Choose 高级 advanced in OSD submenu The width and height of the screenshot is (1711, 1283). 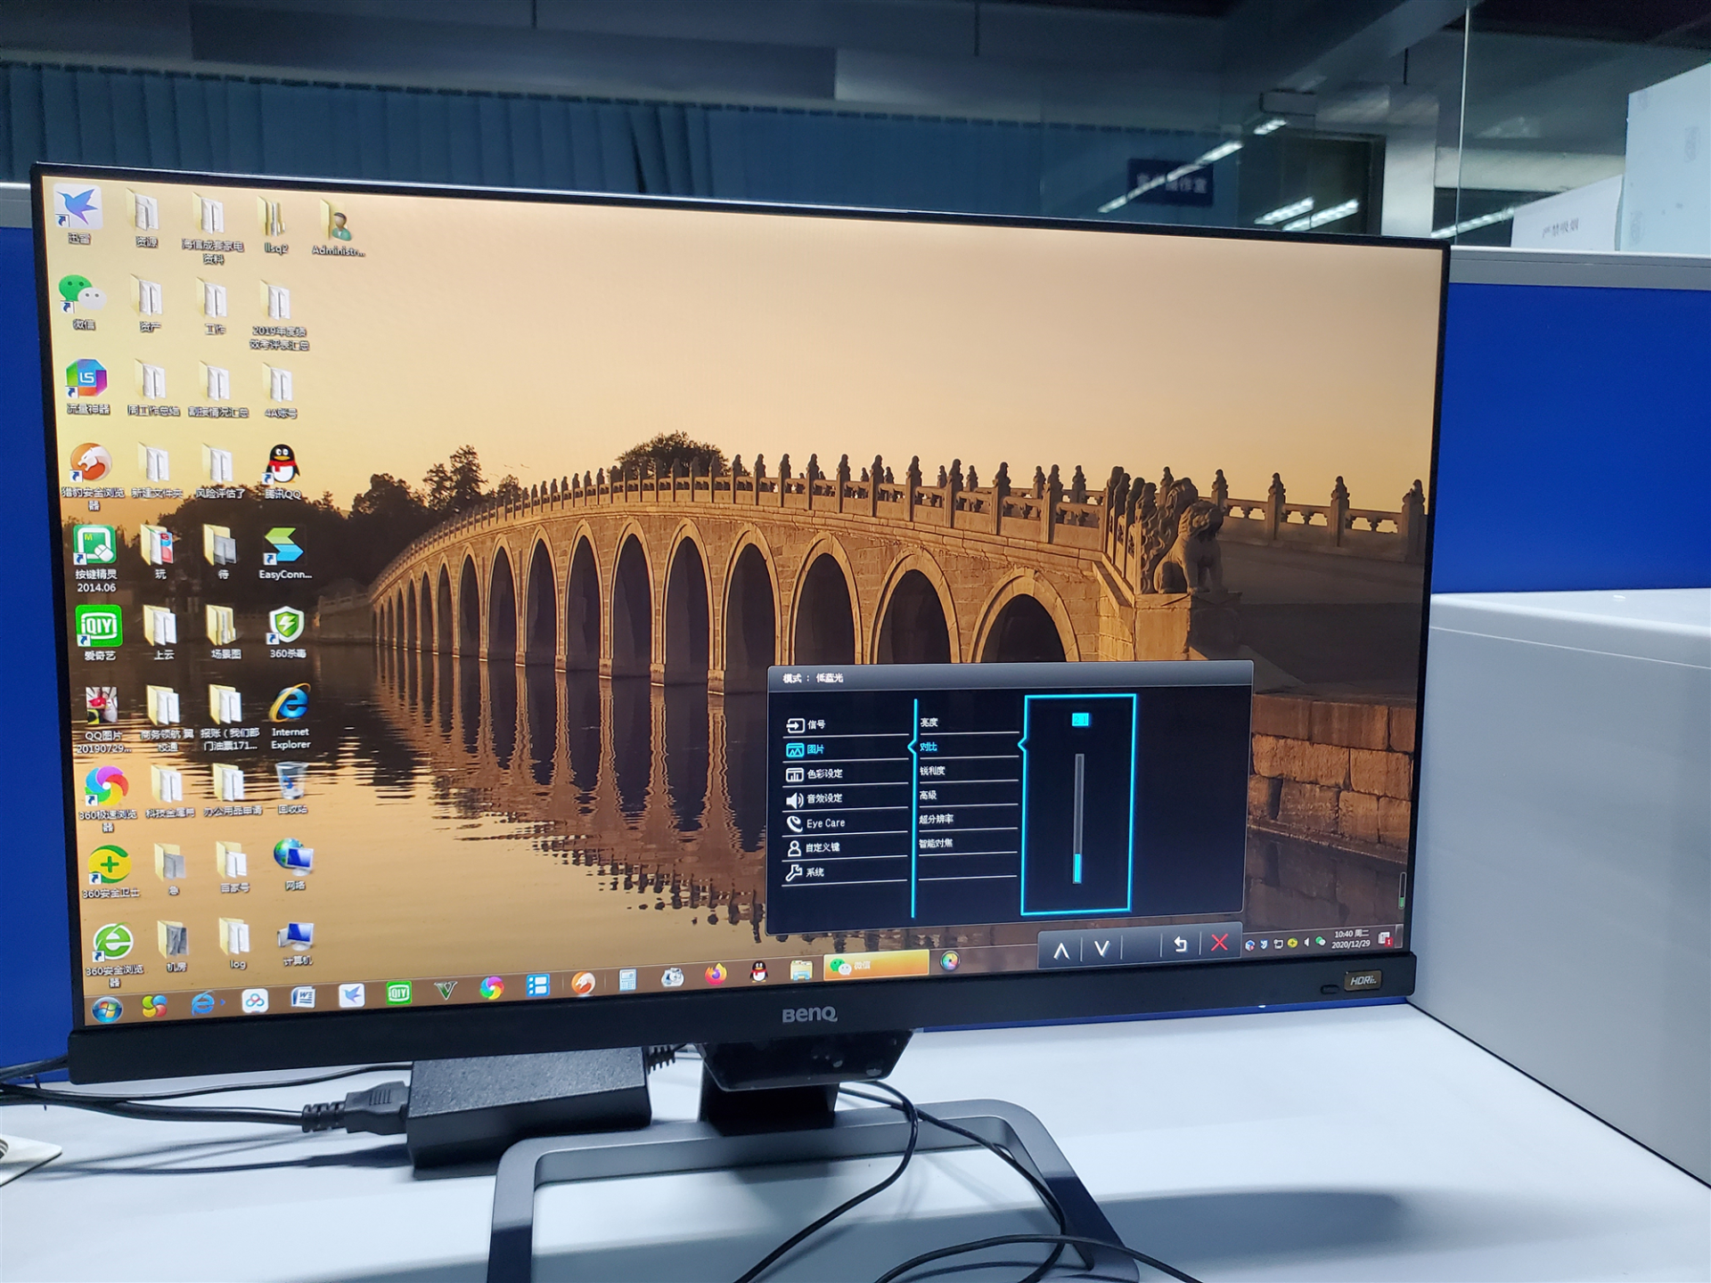click(968, 795)
